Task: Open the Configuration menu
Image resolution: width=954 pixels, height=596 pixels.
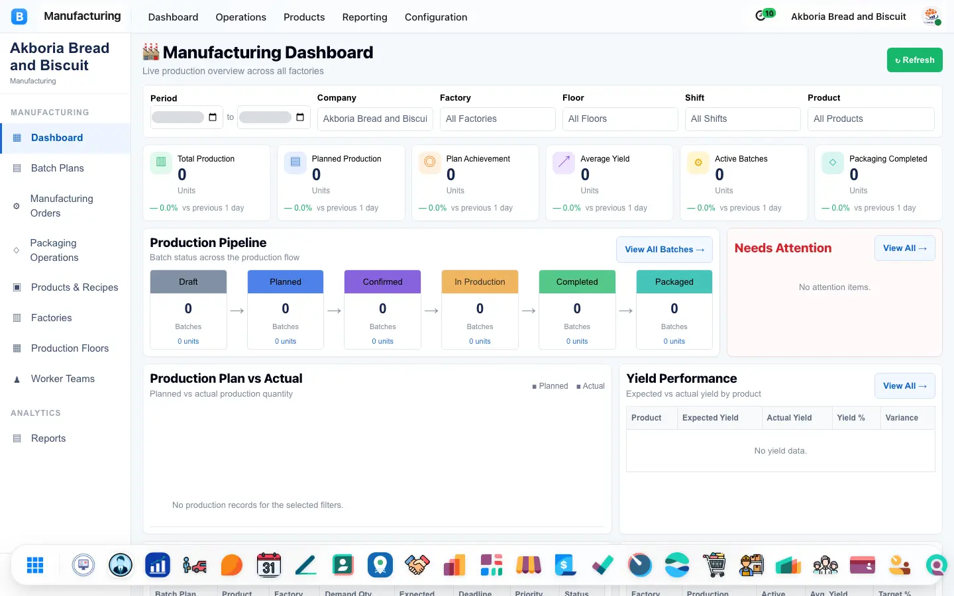Action: click(436, 17)
